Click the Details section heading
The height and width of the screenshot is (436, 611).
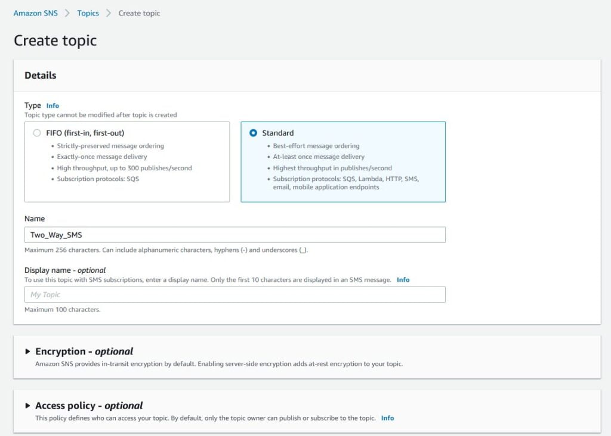tap(41, 76)
